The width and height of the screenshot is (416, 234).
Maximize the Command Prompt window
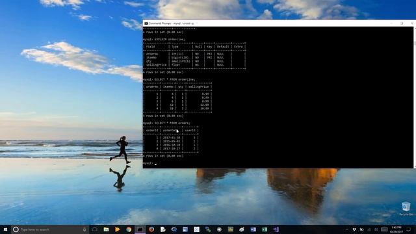click(402, 23)
